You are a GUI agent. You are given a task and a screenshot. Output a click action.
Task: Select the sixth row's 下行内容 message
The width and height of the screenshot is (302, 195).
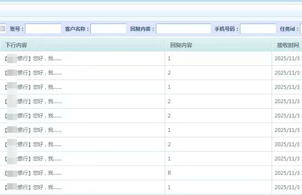[34, 130]
